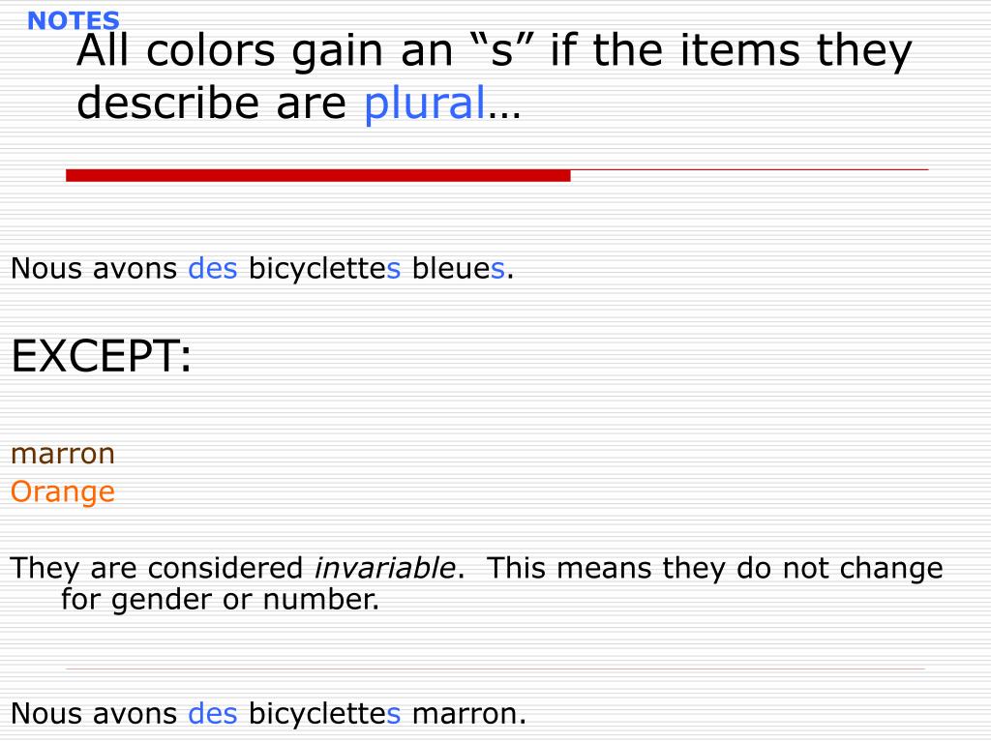This screenshot has width=991, height=743.
Task: Select the brown word marron
Action: pos(63,455)
